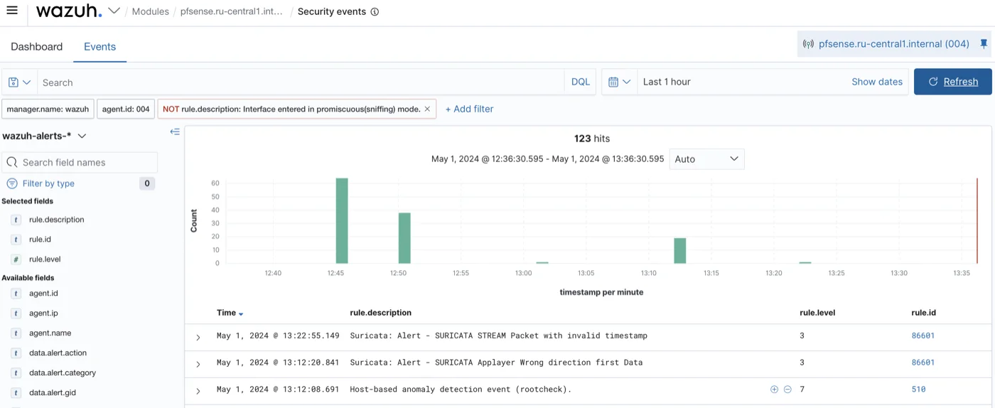
Task: Open rule 86601 link in invalid timestamp row
Action: [923, 335]
